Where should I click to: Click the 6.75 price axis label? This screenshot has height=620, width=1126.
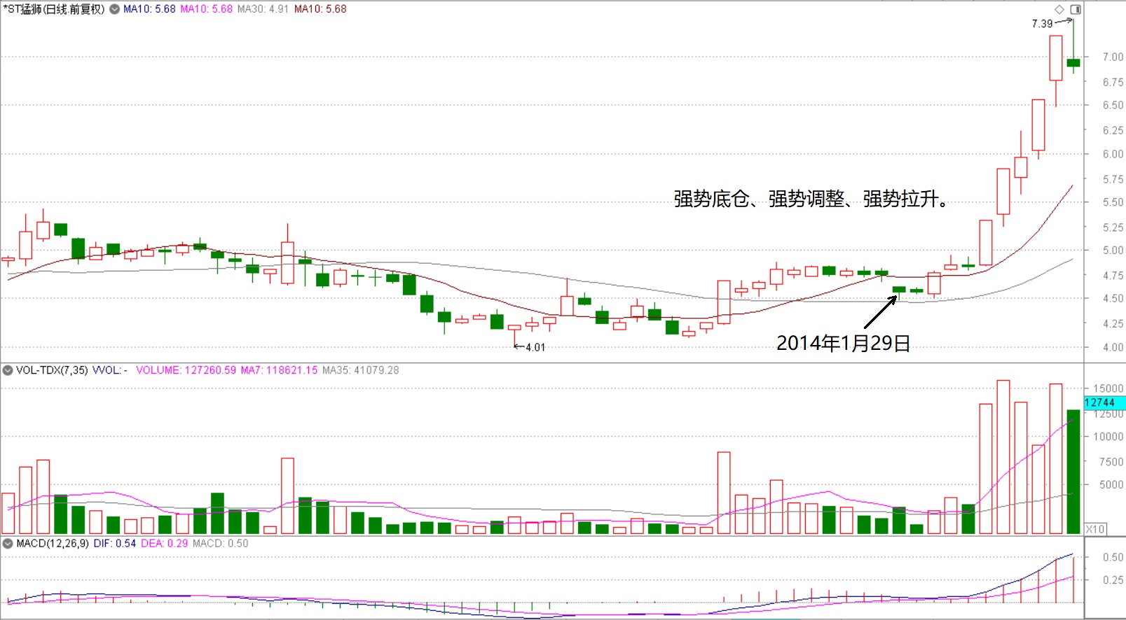tap(1113, 82)
